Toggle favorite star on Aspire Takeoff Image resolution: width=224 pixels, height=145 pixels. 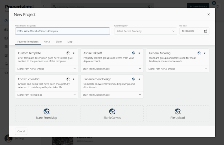click(139, 53)
